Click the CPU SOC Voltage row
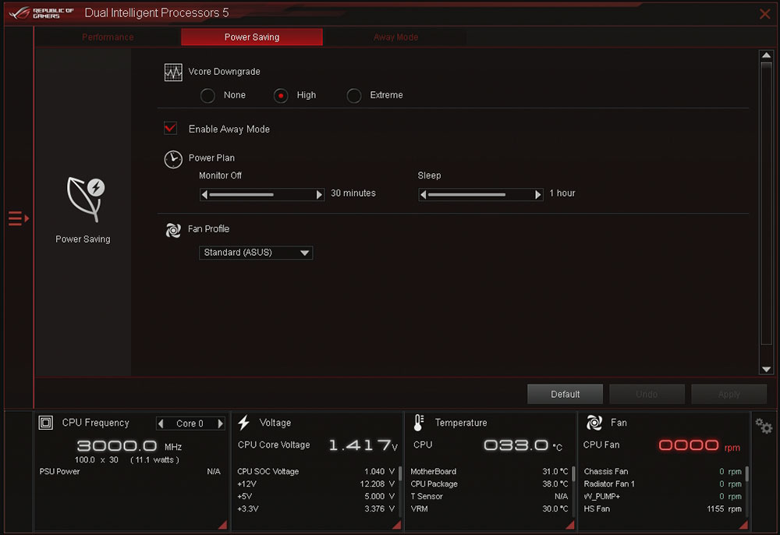This screenshot has height=535, width=780. (x=316, y=471)
